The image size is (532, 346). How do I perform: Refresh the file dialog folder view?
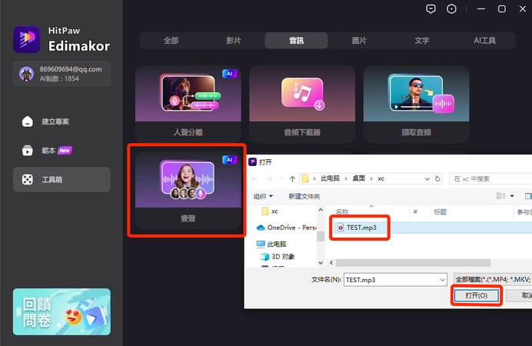[437, 178]
